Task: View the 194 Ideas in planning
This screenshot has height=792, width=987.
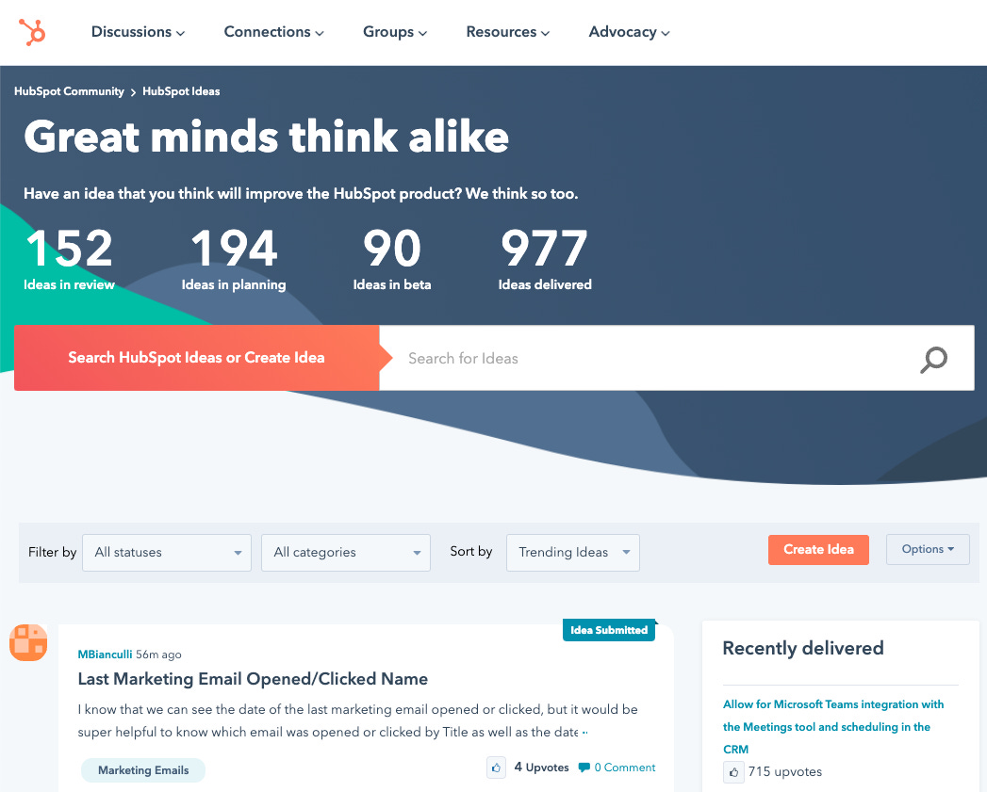Action: (234, 259)
